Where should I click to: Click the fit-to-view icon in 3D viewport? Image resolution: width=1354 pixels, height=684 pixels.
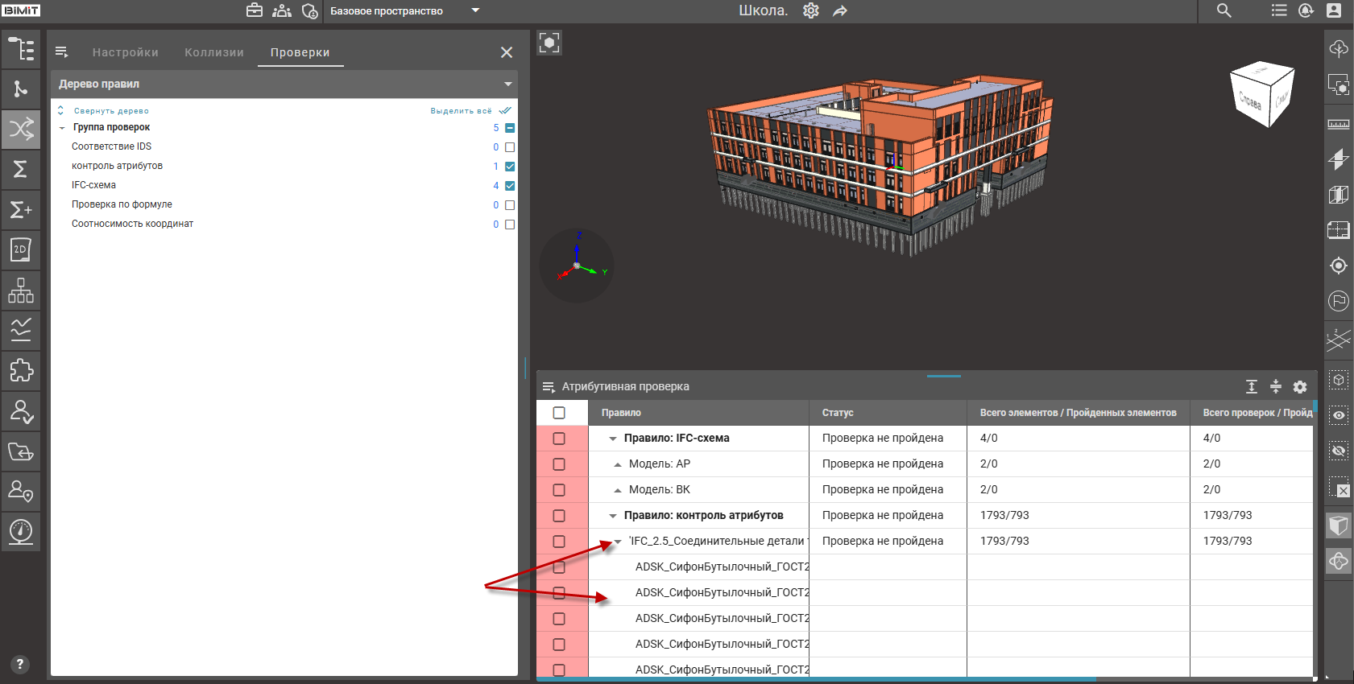pyautogui.click(x=549, y=43)
